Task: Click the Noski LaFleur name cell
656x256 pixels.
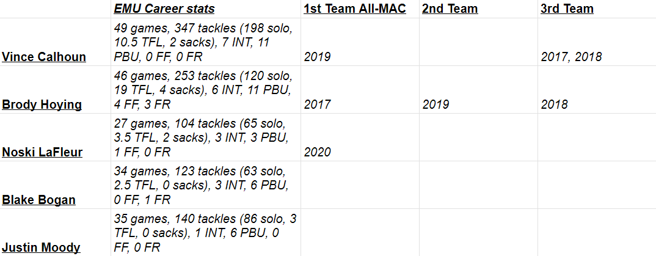Action: 42,152
